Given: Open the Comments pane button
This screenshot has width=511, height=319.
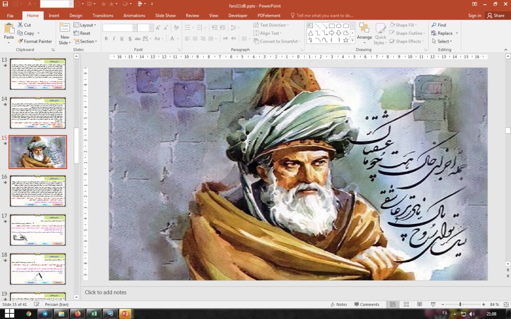Looking at the screenshot, I should 367,304.
